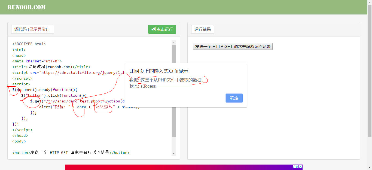Click the </head> closing tag line
Image resolution: width=372 pixels, height=170 pixels.
[20, 135]
